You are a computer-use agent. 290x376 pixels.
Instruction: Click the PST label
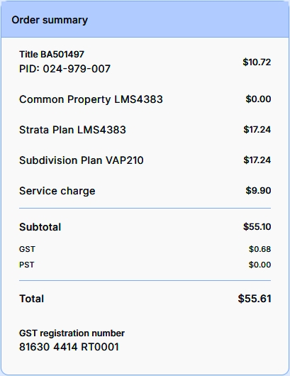(x=27, y=265)
